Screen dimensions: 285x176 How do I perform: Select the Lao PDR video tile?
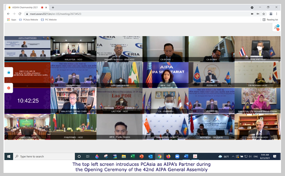pos(119,101)
